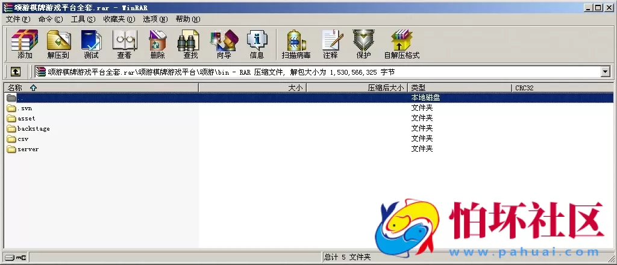Screen dimensions: 617x265
Task: Open the 工具(S) menu
Action: click(x=83, y=19)
